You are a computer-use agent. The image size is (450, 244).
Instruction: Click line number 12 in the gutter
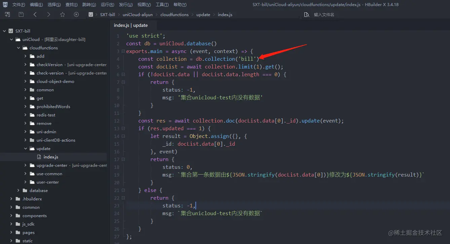click(117, 121)
